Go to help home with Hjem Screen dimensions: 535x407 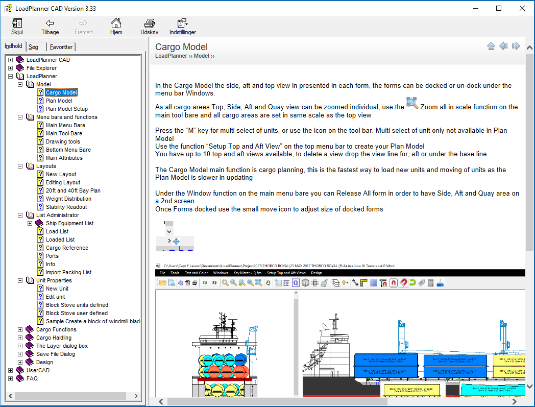pos(116,27)
